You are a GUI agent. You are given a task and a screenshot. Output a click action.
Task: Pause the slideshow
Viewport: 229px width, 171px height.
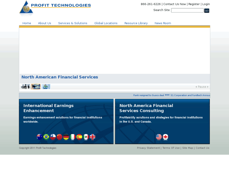click(202, 87)
